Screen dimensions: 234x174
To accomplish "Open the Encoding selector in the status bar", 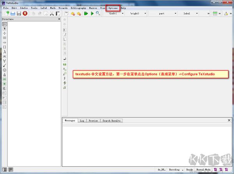I will 176,170.
